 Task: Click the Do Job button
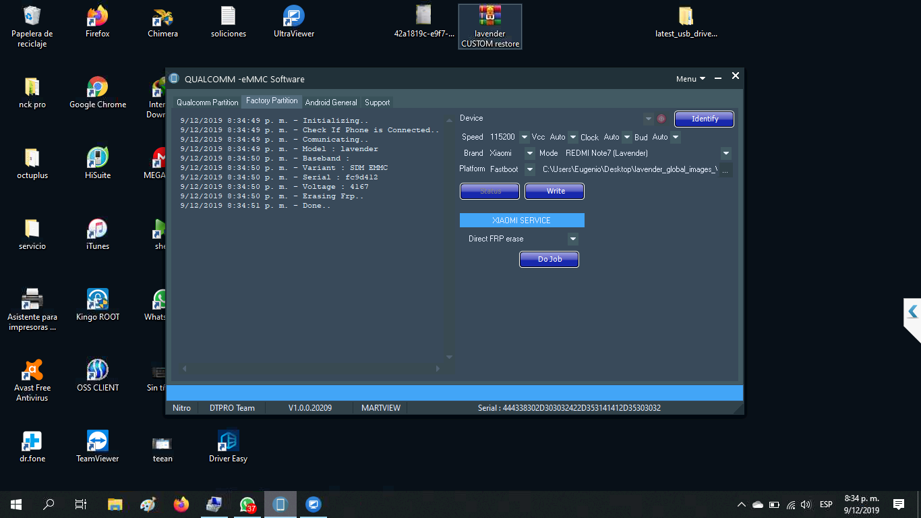[549, 259]
